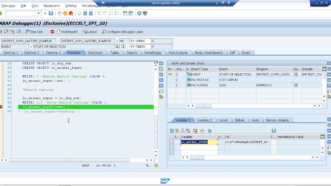Click the Configure Debugger Layer button

(x=123, y=32)
